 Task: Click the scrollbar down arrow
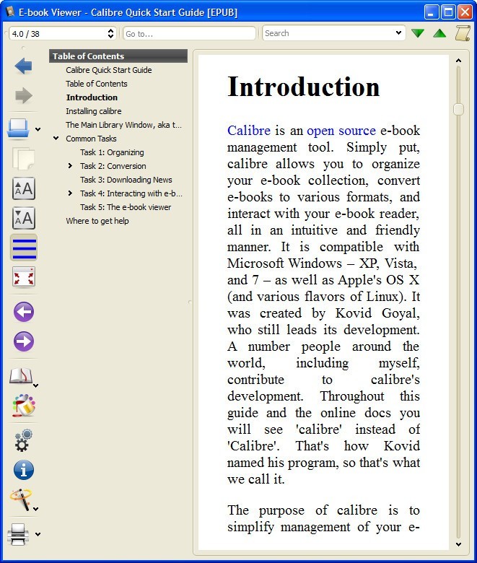(x=458, y=544)
